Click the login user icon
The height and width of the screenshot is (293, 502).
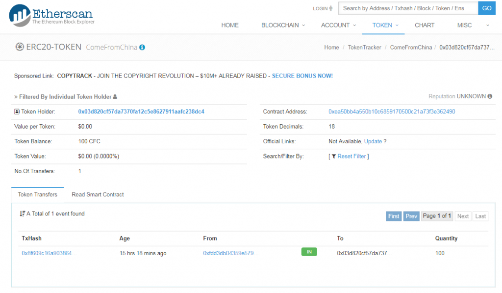[x=331, y=8]
